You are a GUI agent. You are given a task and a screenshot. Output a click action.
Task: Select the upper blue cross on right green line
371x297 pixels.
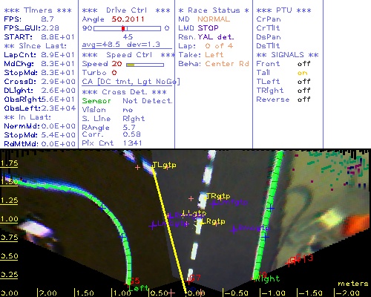click(x=271, y=208)
